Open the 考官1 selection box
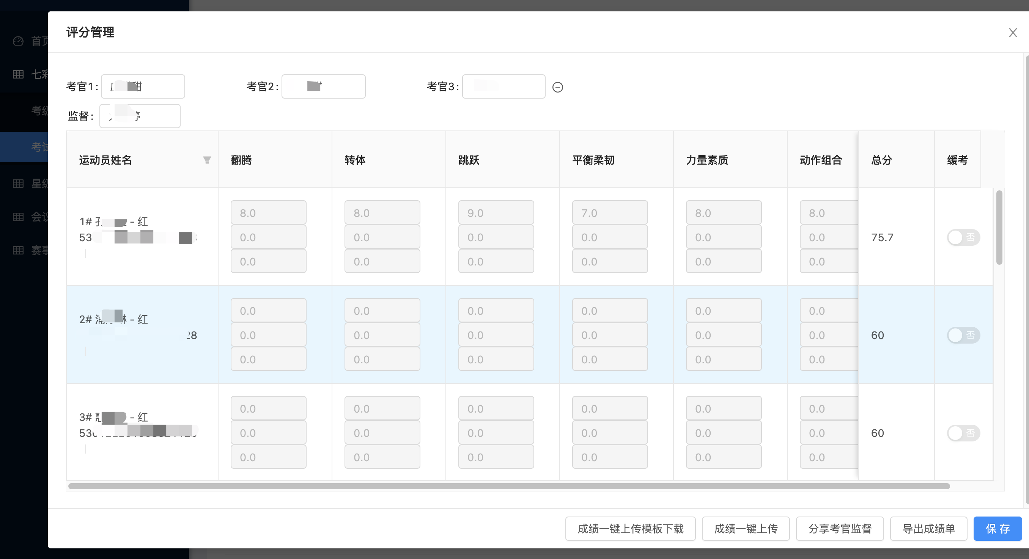 [143, 86]
